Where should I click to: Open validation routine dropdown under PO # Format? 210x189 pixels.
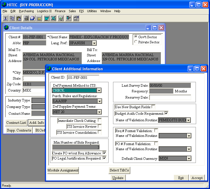pyautogui.click(x=189, y=149)
